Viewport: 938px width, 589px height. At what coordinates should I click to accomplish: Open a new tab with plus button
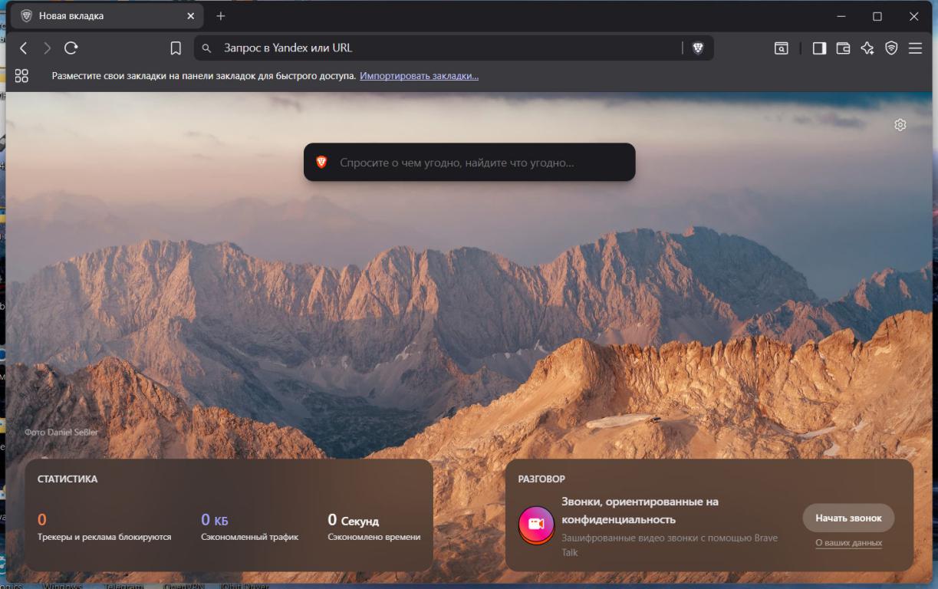(x=221, y=16)
